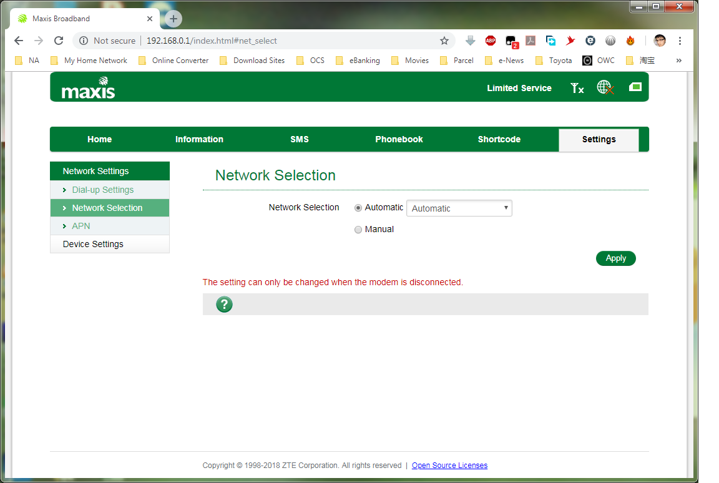Open the Chrome profile avatar
This screenshot has height=483, width=719.
pos(660,41)
